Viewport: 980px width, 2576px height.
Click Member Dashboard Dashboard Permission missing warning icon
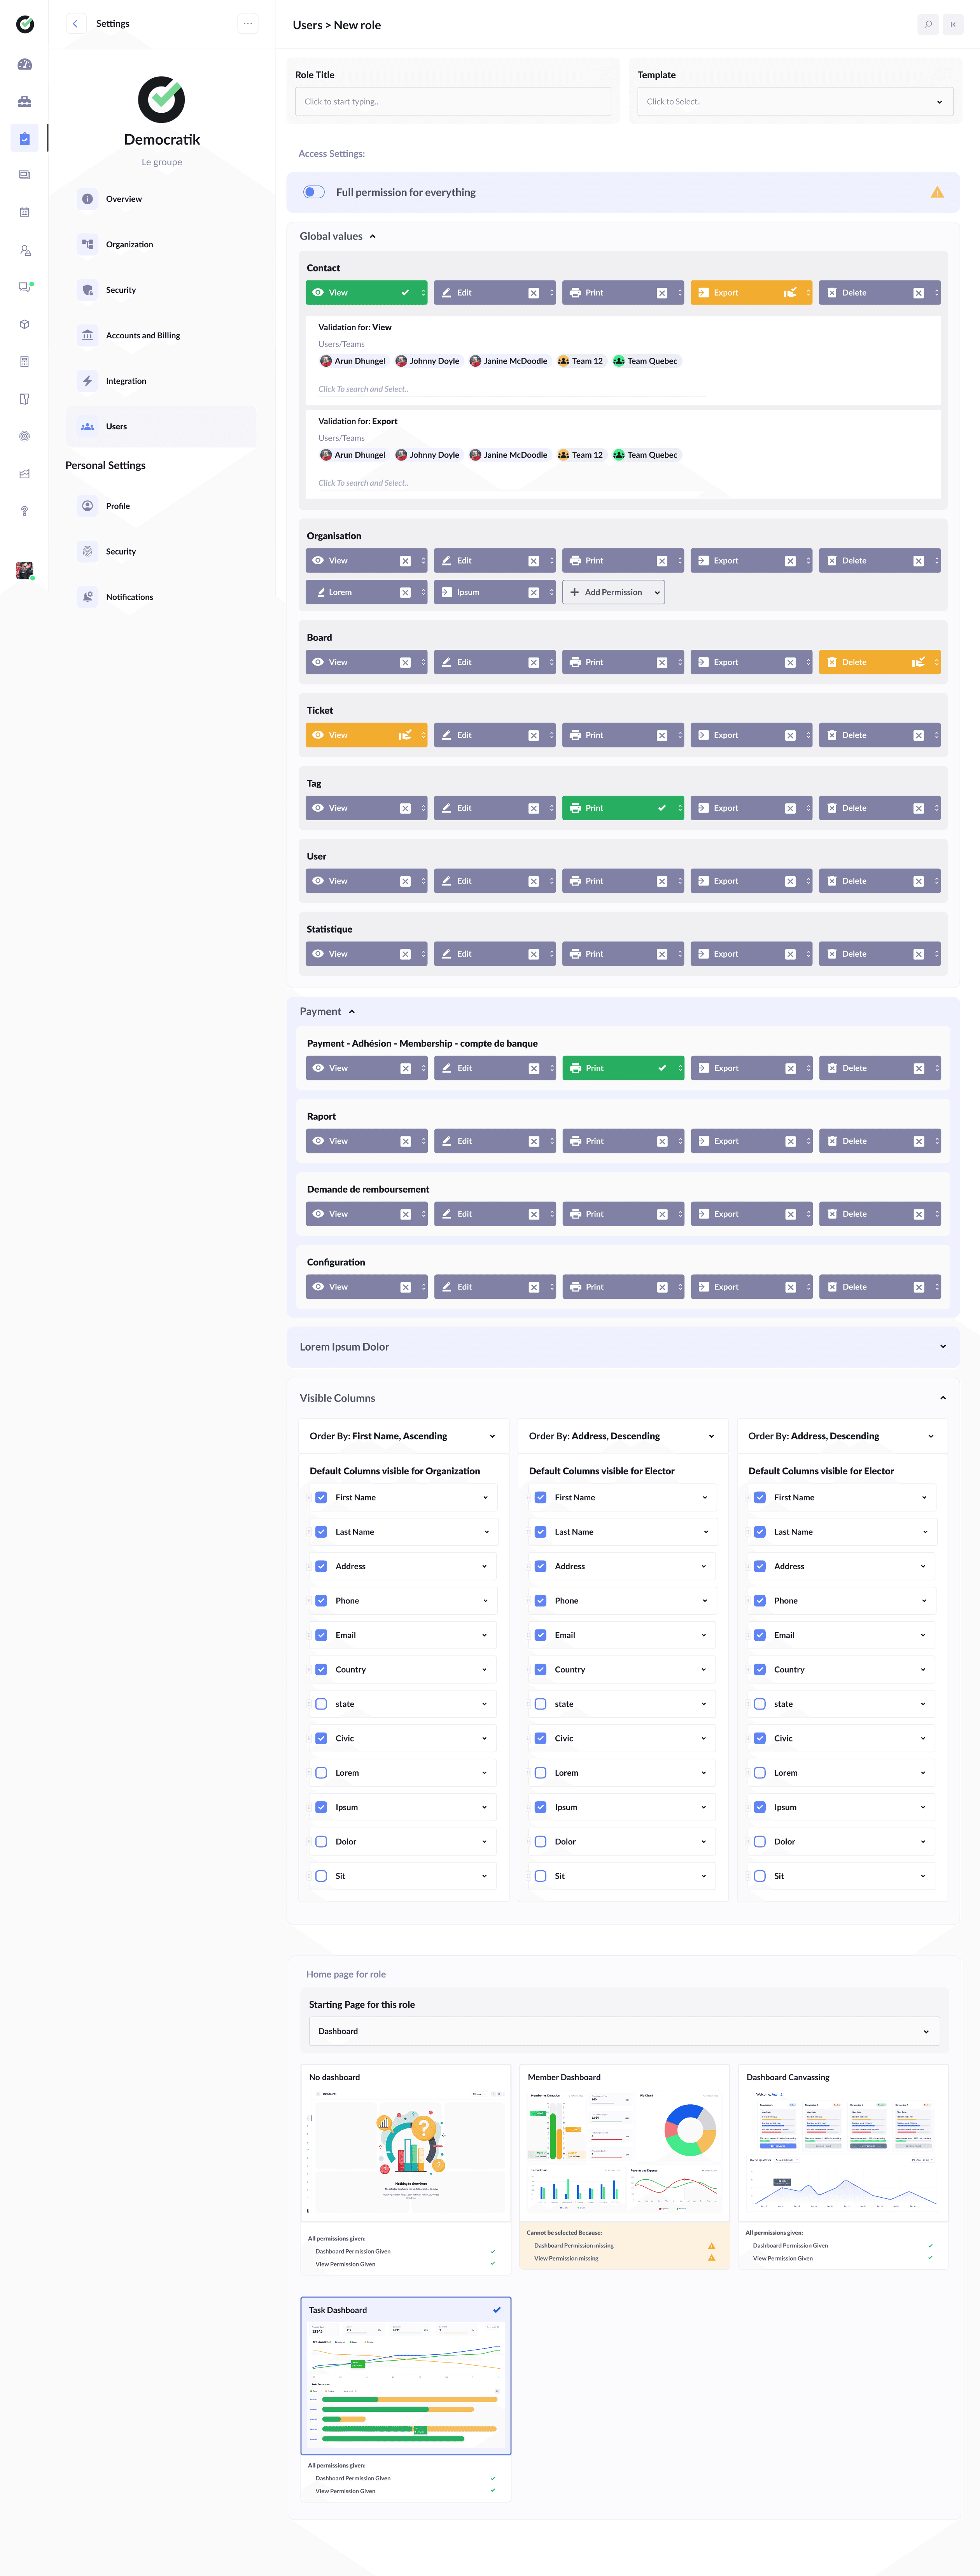point(712,2245)
